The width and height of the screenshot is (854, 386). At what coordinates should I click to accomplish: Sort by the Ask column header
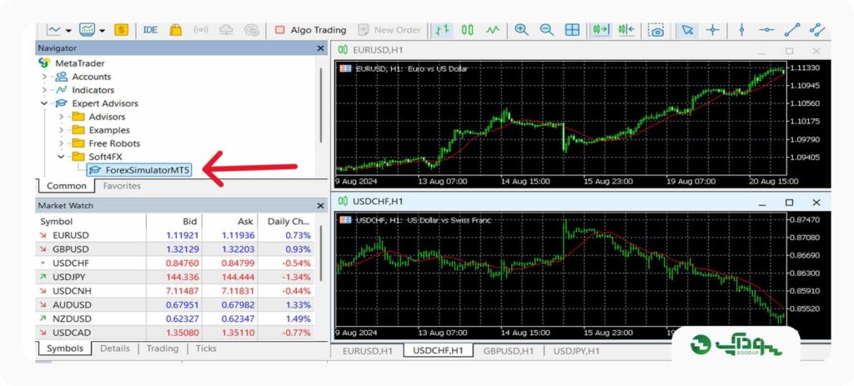pyautogui.click(x=230, y=222)
